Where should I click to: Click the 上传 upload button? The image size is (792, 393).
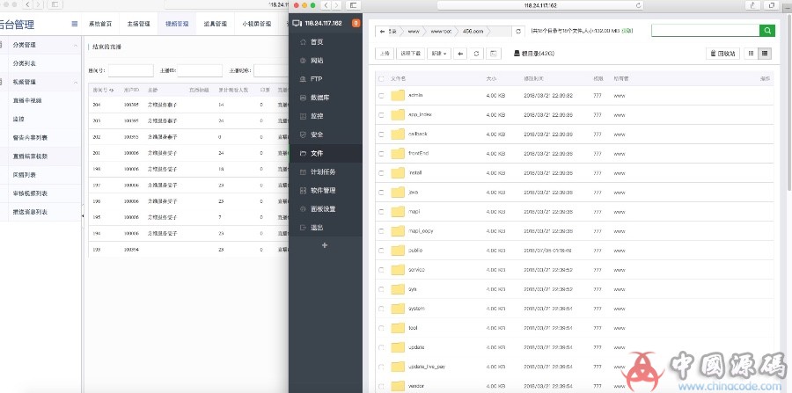coord(385,54)
